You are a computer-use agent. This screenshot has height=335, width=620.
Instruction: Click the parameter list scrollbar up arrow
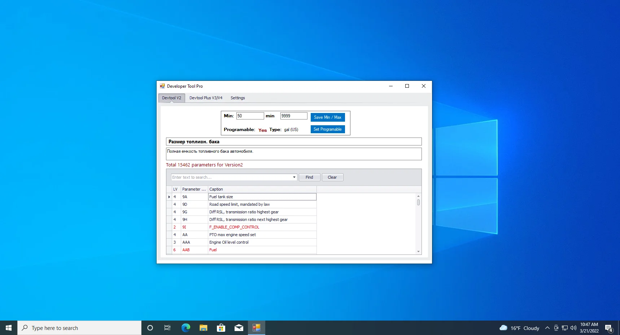pos(418,196)
